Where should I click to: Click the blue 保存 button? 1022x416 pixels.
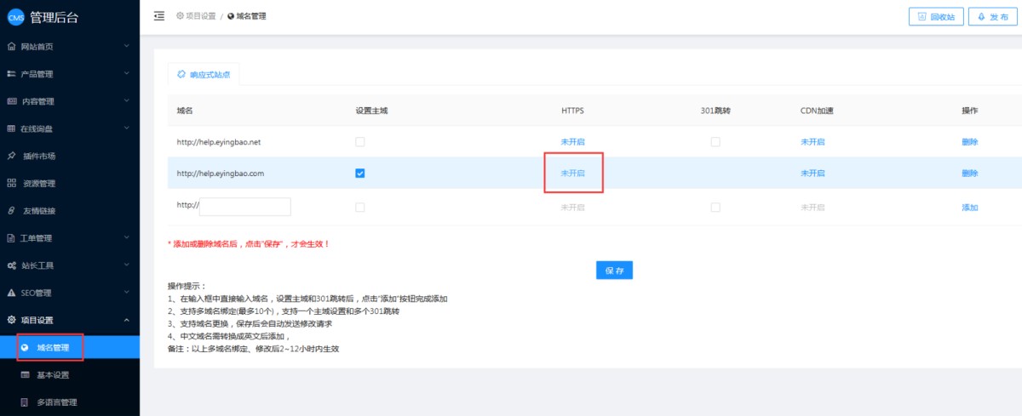pyautogui.click(x=614, y=271)
